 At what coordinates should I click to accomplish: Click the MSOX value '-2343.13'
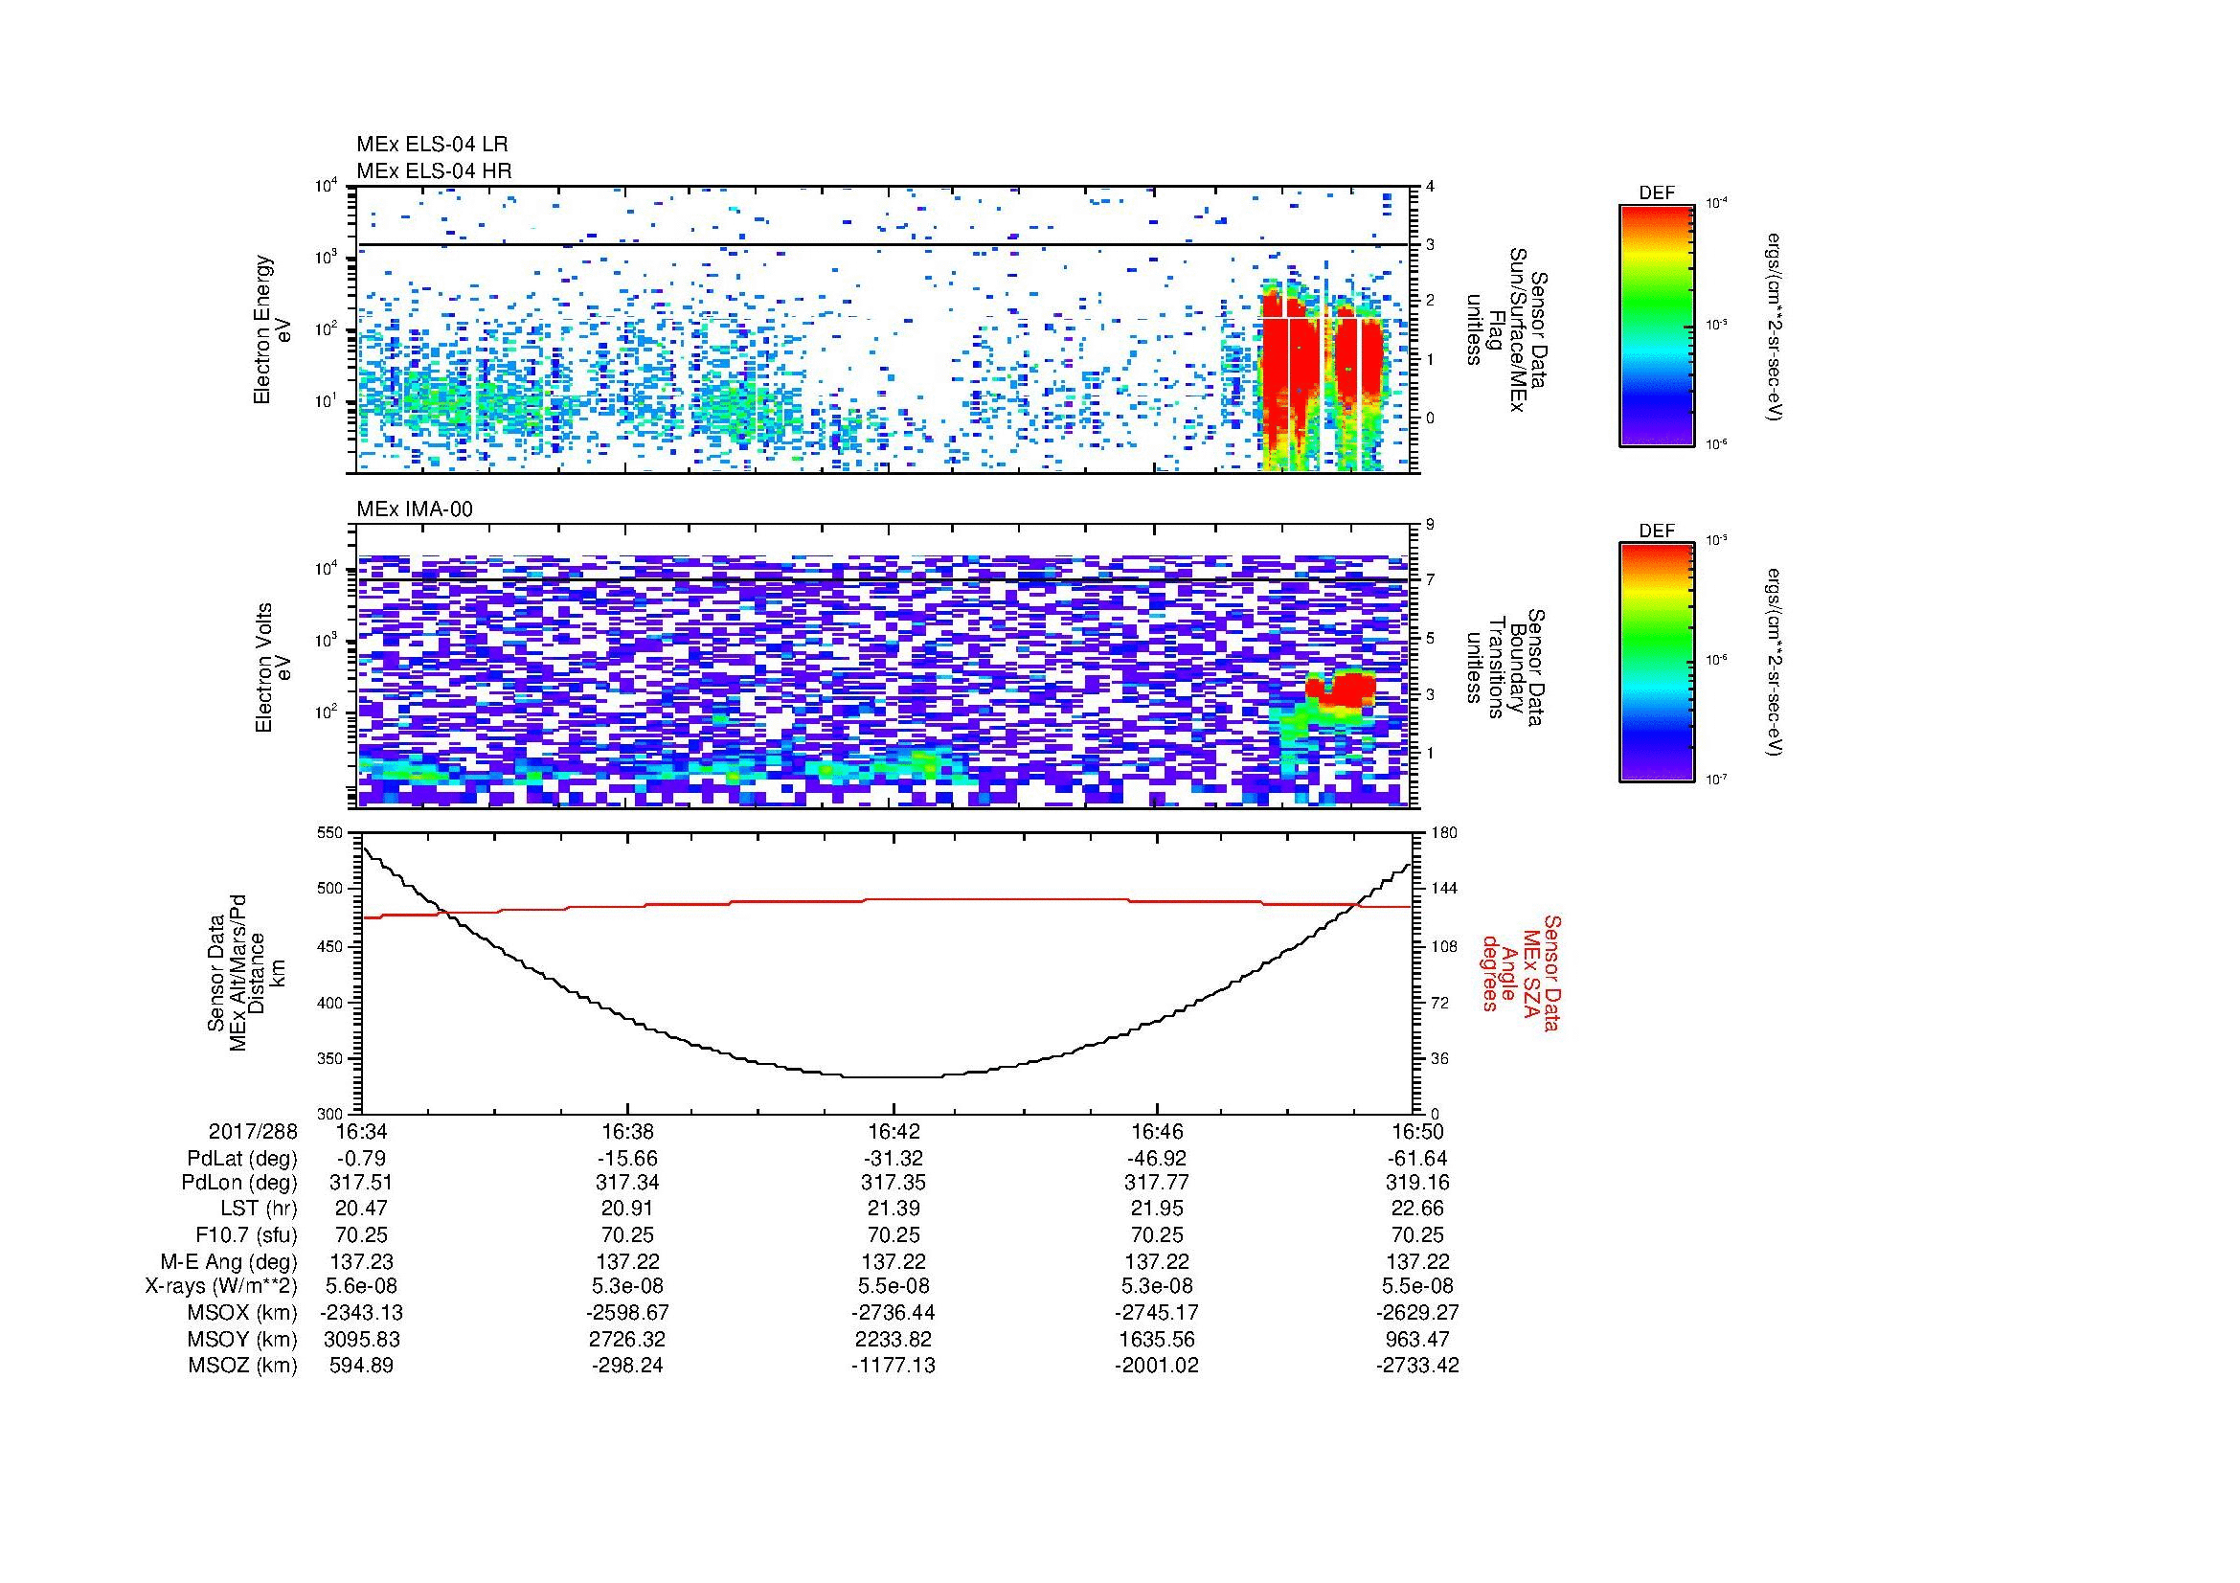pos(362,1313)
